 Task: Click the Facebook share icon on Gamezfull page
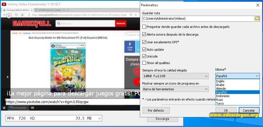[x=130, y=47]
